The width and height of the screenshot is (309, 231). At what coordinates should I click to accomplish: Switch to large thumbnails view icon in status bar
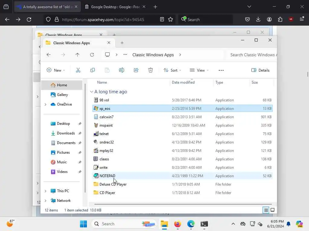coord(272,210)
